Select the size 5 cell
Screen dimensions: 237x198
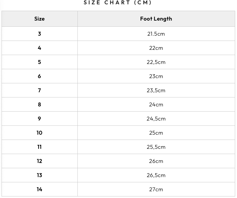coord(39,62)
